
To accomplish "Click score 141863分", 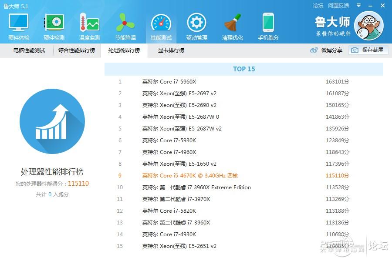I will point(337,117).
